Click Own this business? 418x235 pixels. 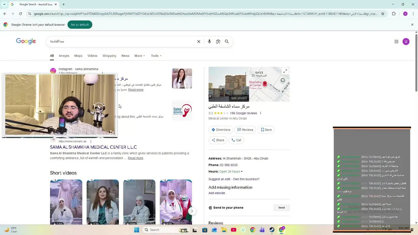tap(246, 179)
